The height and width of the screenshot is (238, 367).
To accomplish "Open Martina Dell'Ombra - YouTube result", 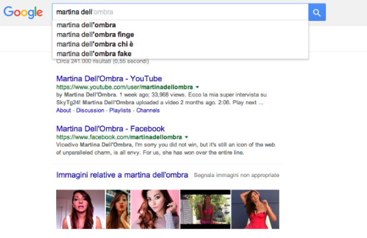I will (109, 79).
